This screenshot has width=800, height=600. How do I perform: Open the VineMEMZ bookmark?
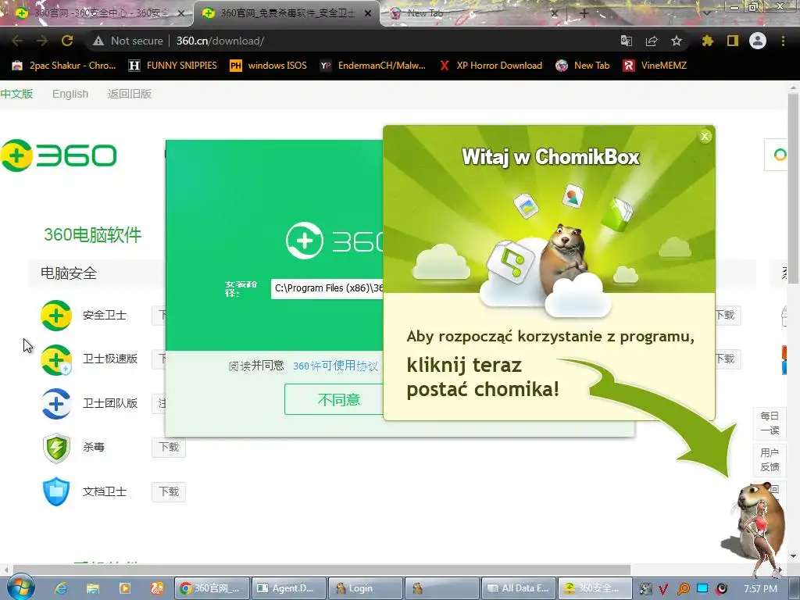[655, 66]
